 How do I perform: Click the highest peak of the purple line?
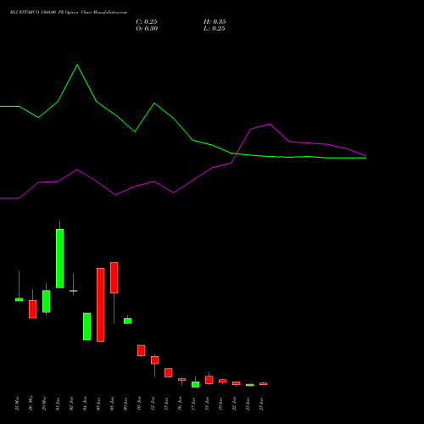tap(270, 124)
